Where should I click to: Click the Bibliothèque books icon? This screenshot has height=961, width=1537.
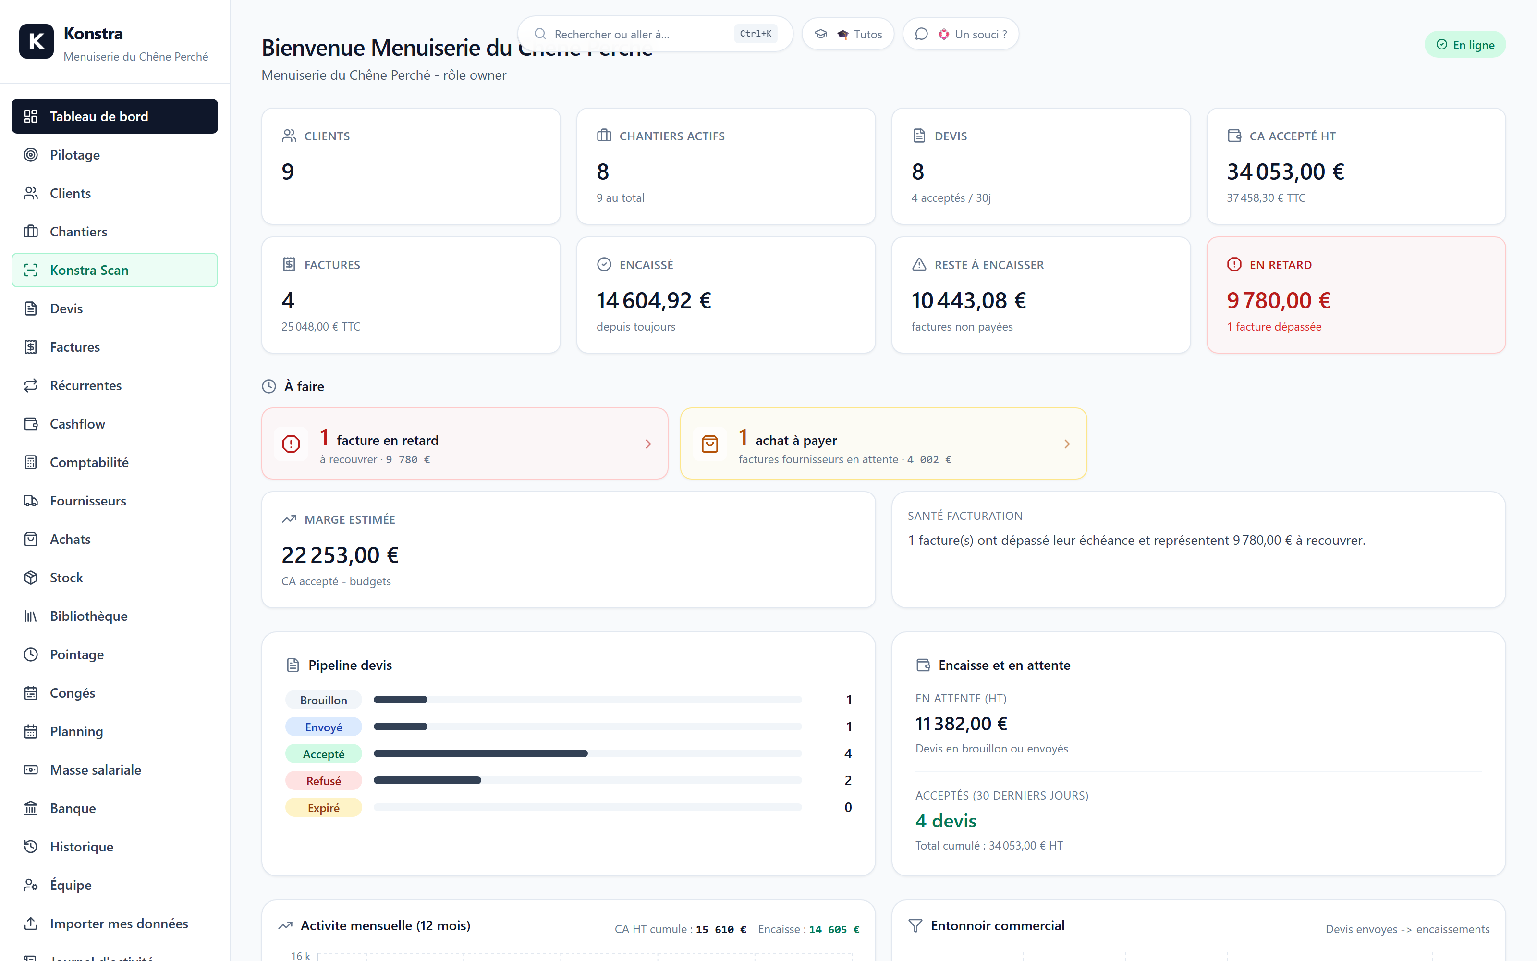tap(30, 616)
